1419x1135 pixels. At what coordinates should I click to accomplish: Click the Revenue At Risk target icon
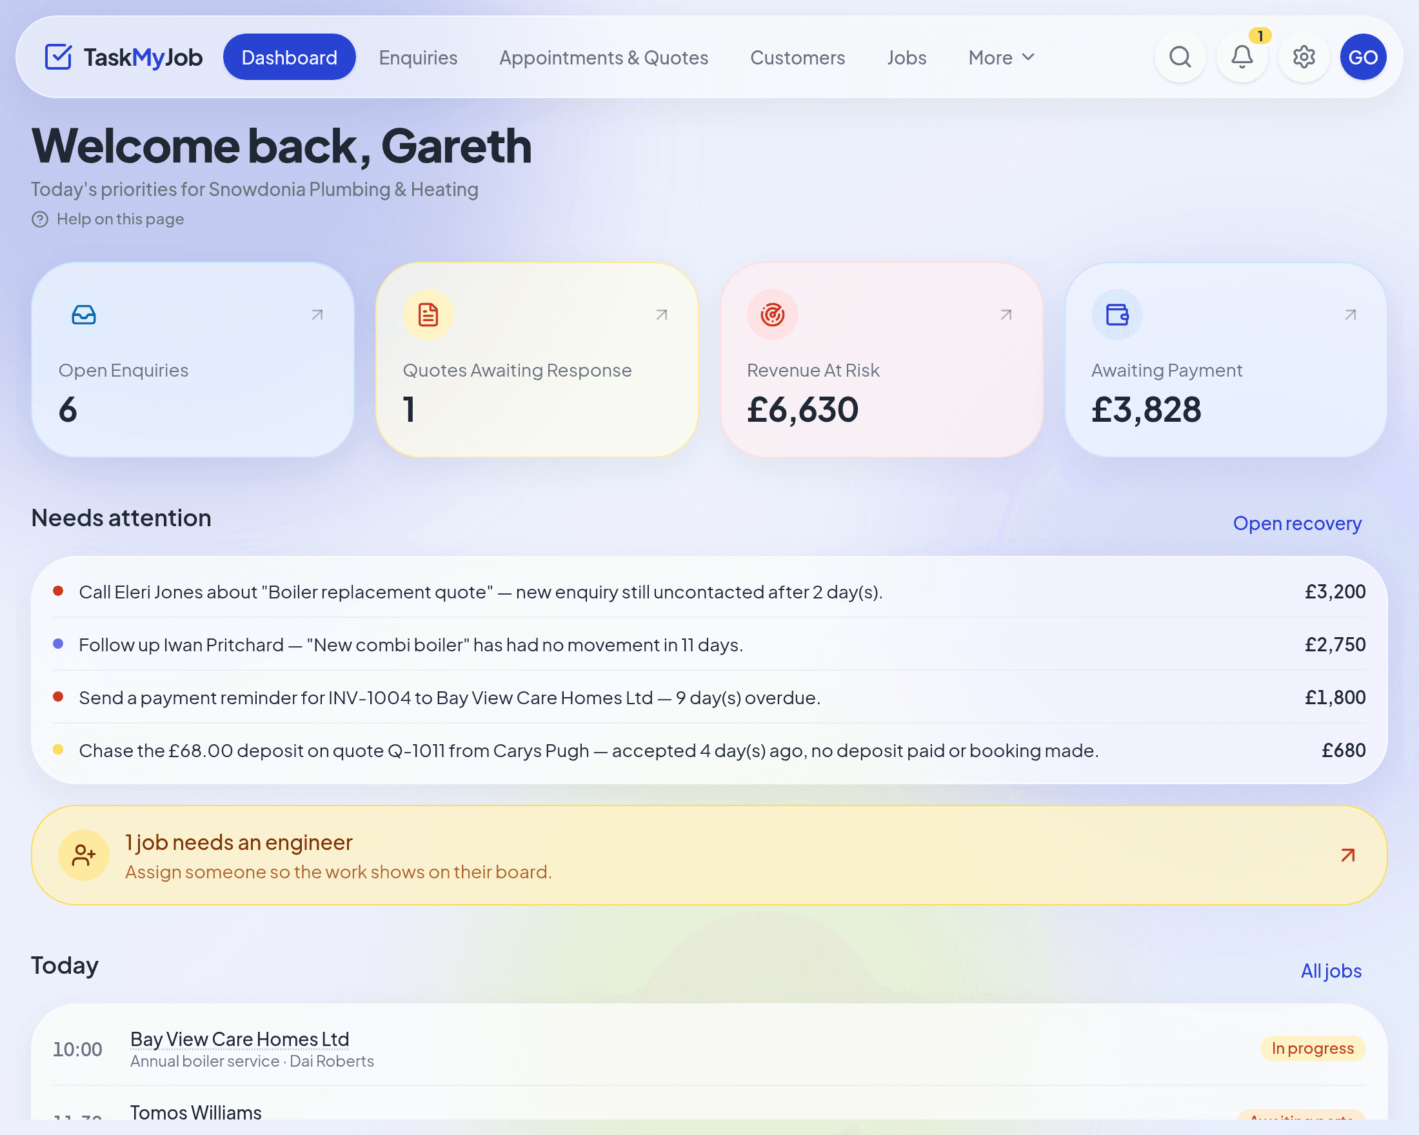(772, 315)
